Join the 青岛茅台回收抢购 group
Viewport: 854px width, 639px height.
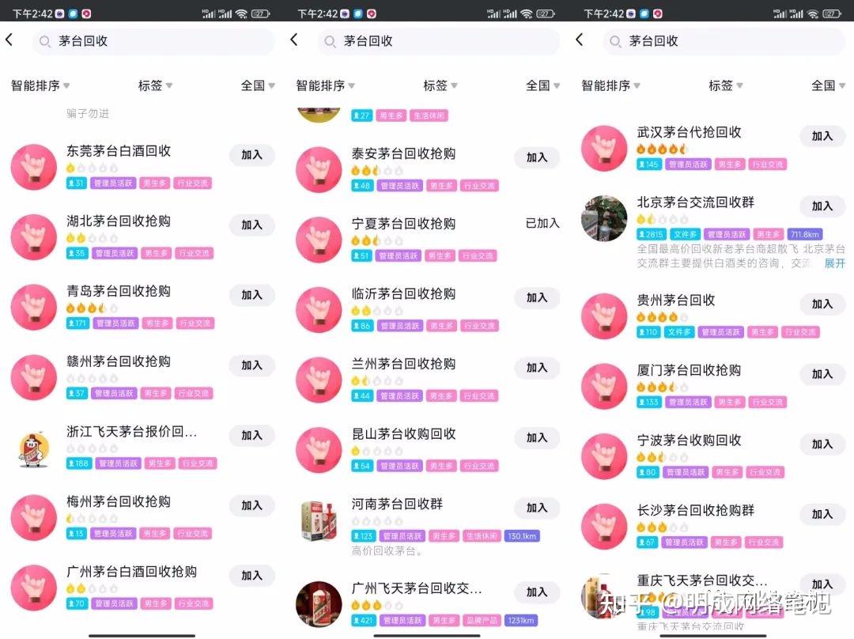251,295
